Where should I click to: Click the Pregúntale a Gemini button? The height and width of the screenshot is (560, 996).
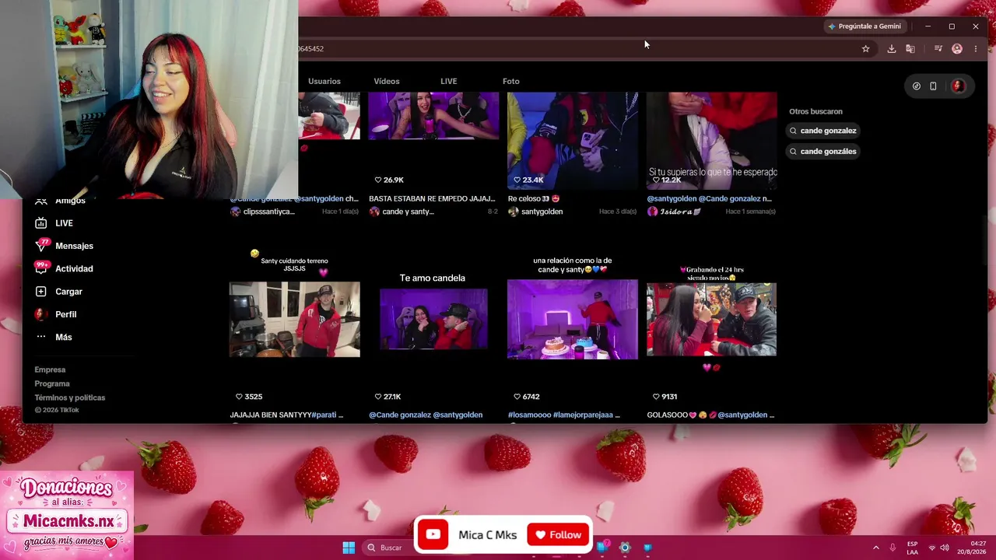[864, 26]
